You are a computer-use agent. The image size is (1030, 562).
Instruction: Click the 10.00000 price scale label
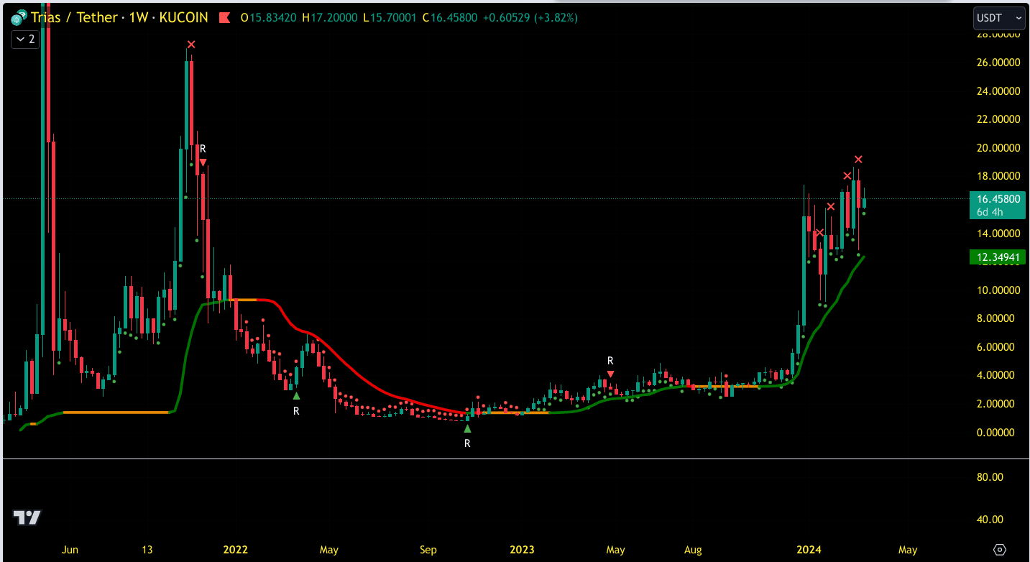click(x=998, y=290)
